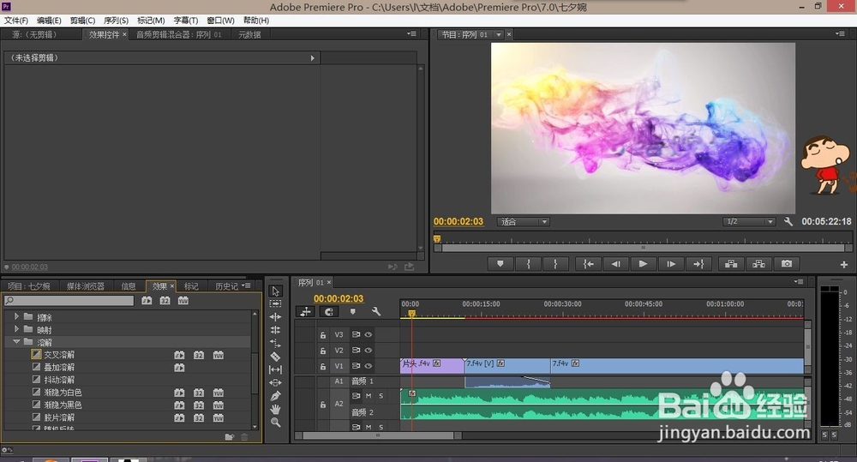
Task: Collapse the 溶解 effects folder
Action: coord(16,342)
